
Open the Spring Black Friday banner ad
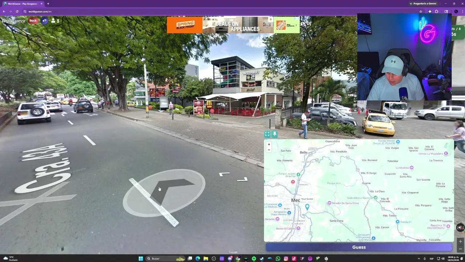coord(233,25)
